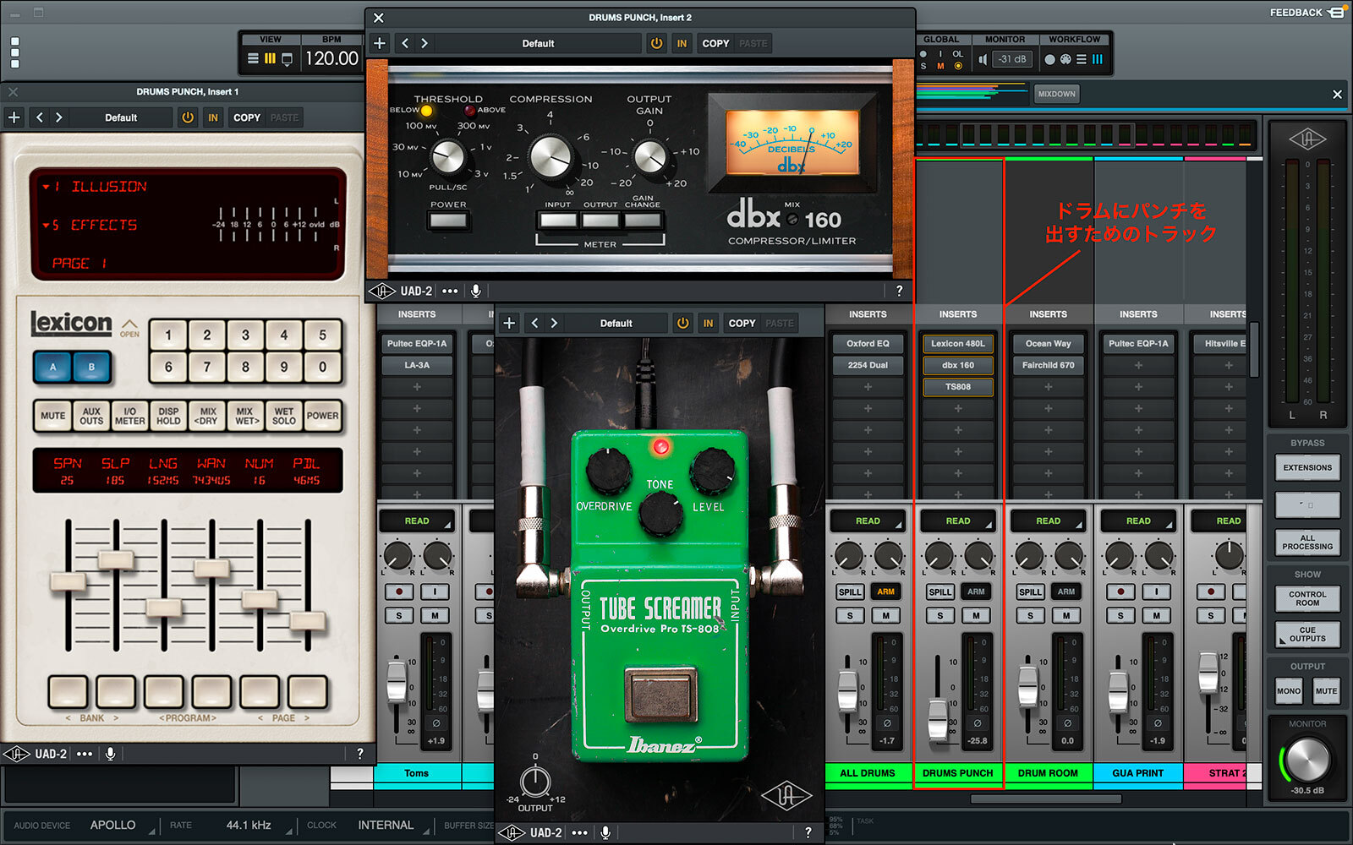The height and width of the screenshot is (845, 1353).
Task: Click COPY in Lexicon plugin header
Action: coord(247,117)
